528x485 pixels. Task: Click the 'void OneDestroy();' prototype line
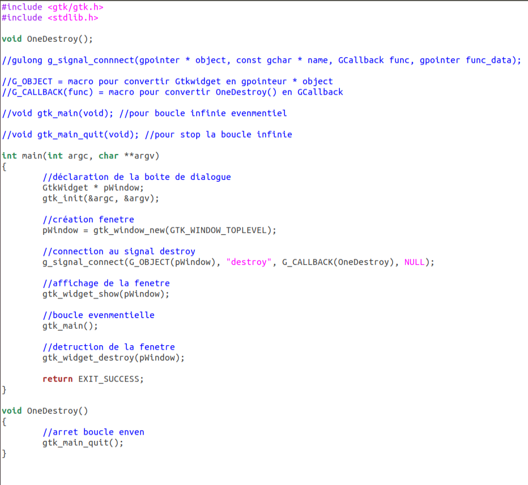point(47,39)
